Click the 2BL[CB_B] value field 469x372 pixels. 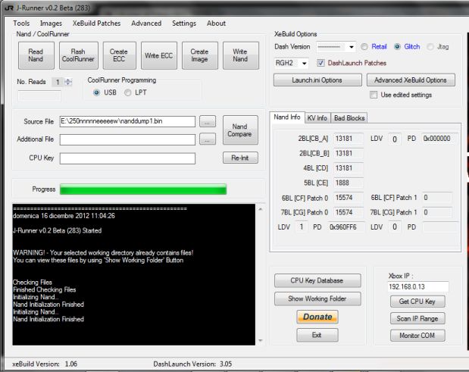point(349,153)
